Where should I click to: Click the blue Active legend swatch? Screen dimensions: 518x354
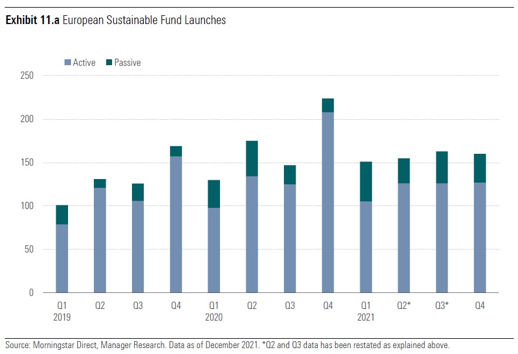[67, 63]
